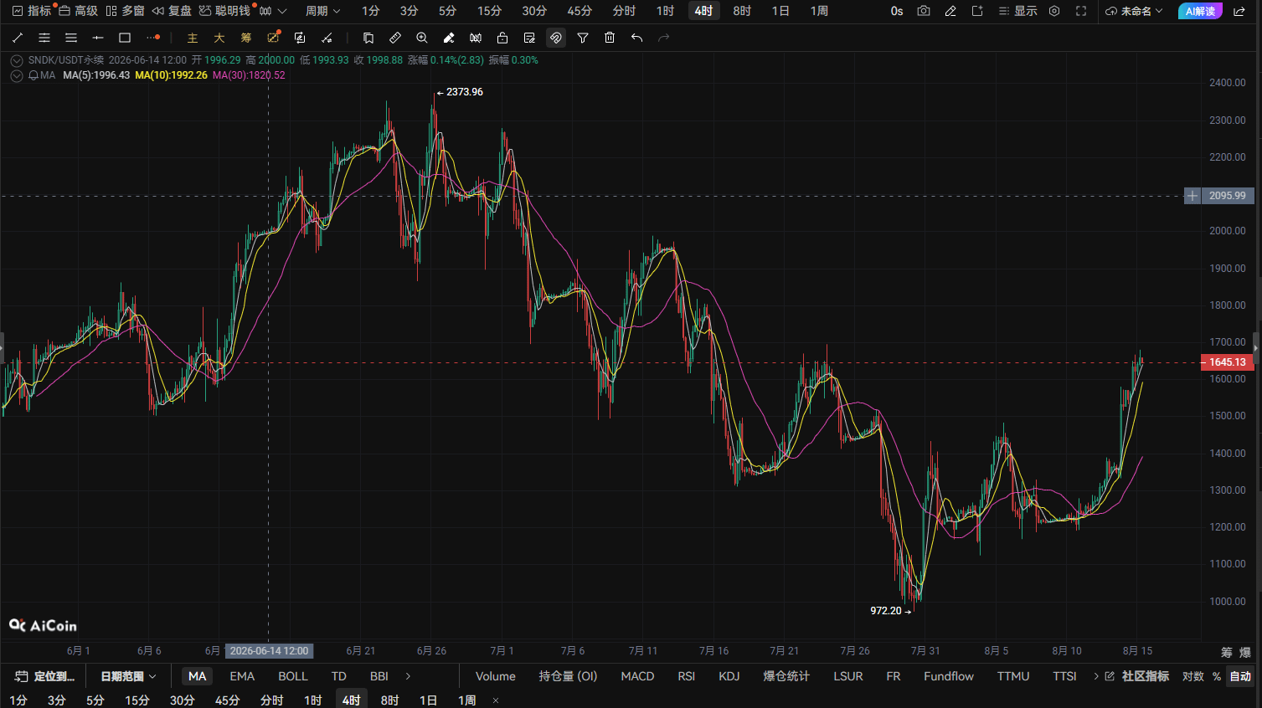
Task: Select the ruler measure tool
Action: [395, 38]
